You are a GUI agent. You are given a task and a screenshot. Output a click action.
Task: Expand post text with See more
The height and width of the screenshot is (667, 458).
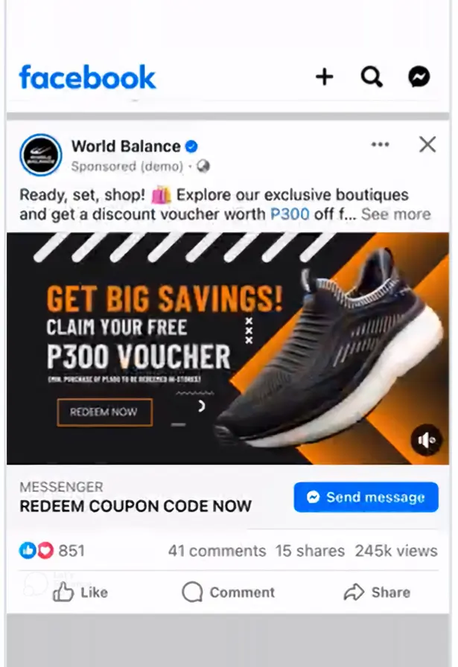coord(396,214)
